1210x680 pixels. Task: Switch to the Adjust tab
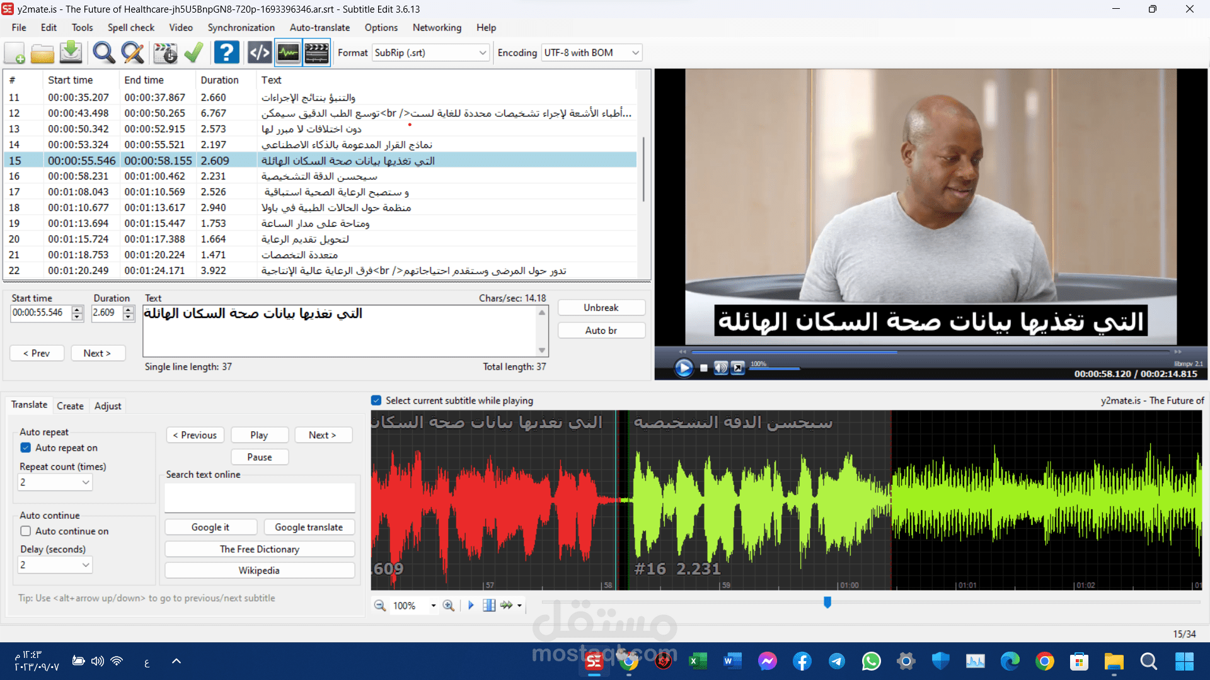pyautogui.click(x=108, y=406)
